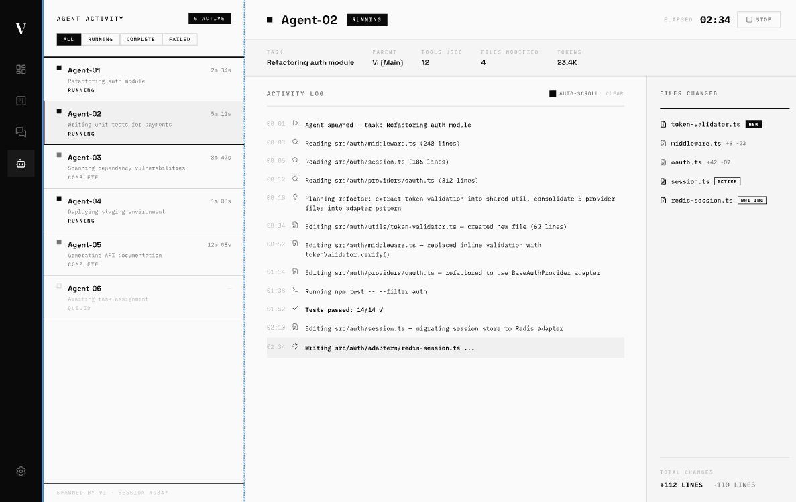Clear the activity log
This screenshot has width=796, height=502.
tap(614, 93)
